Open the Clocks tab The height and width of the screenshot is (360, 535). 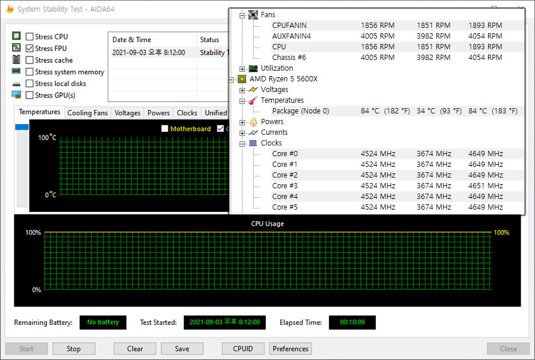(x=187, y=113)
